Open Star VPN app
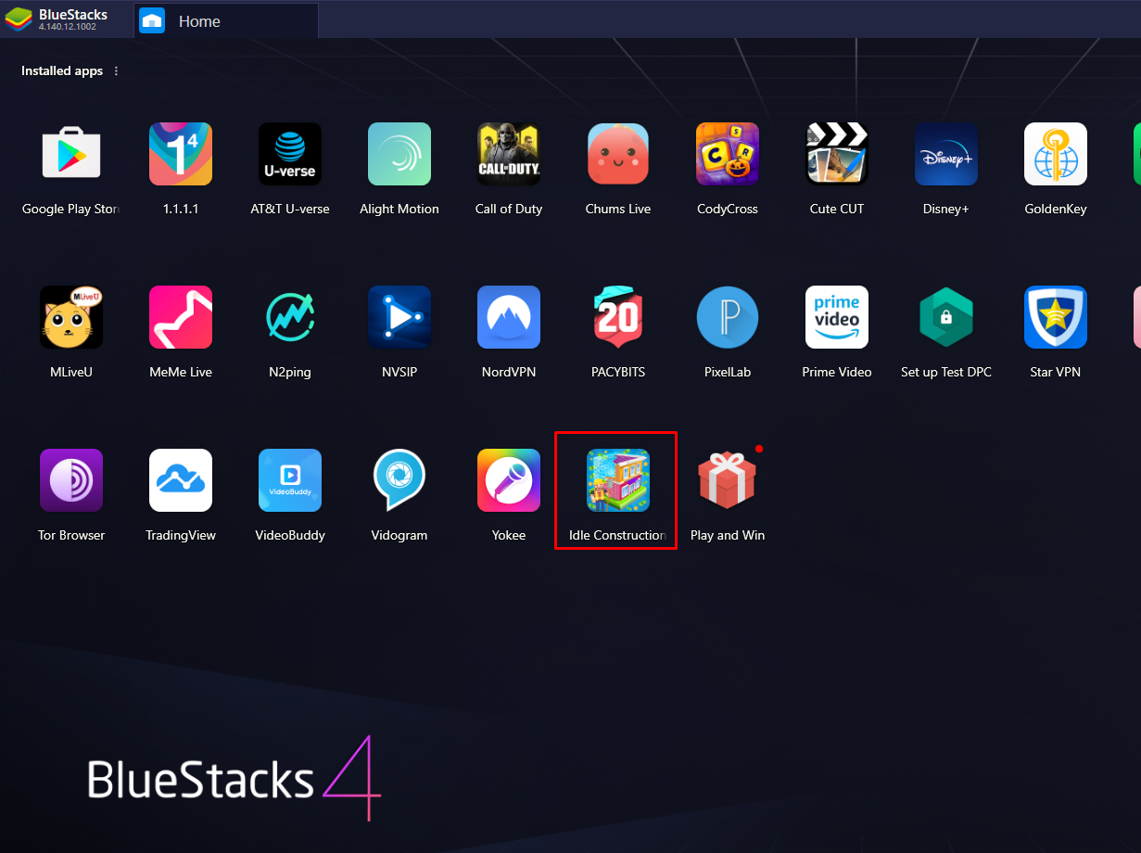 [x=1056, y=317]
